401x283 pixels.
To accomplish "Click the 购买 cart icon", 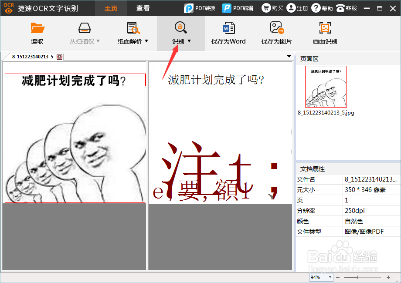I will click(266, 8).
